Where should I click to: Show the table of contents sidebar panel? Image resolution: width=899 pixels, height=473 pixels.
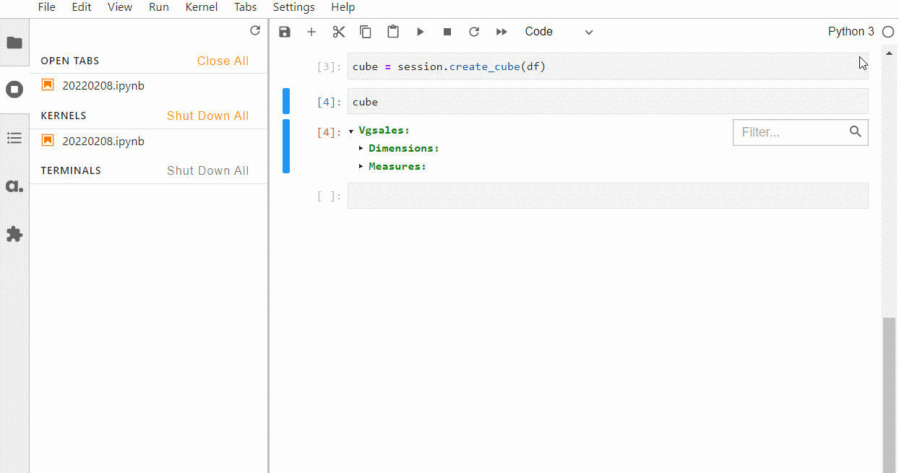(14, 138)
